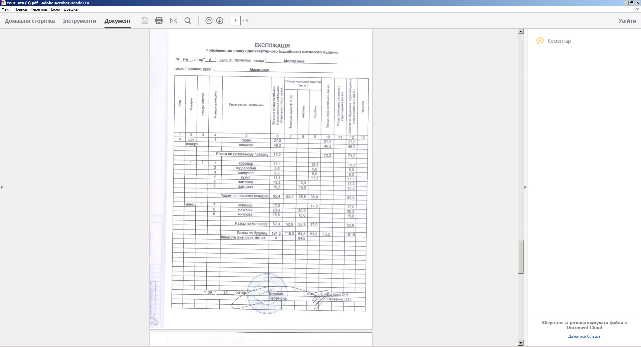Click the comment bubble icon
The width and height of the screenshot is (641, 347).
point(540,41)
